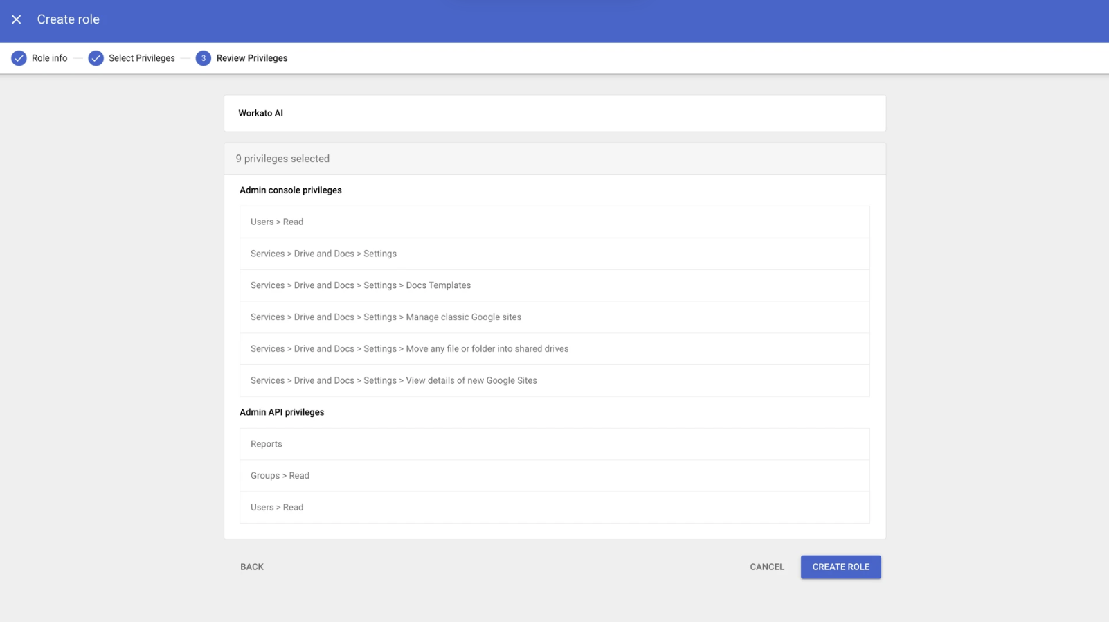Select Manage classic Google sites privilege row
Screen dimensions: 1109x622
pos(554,317)
